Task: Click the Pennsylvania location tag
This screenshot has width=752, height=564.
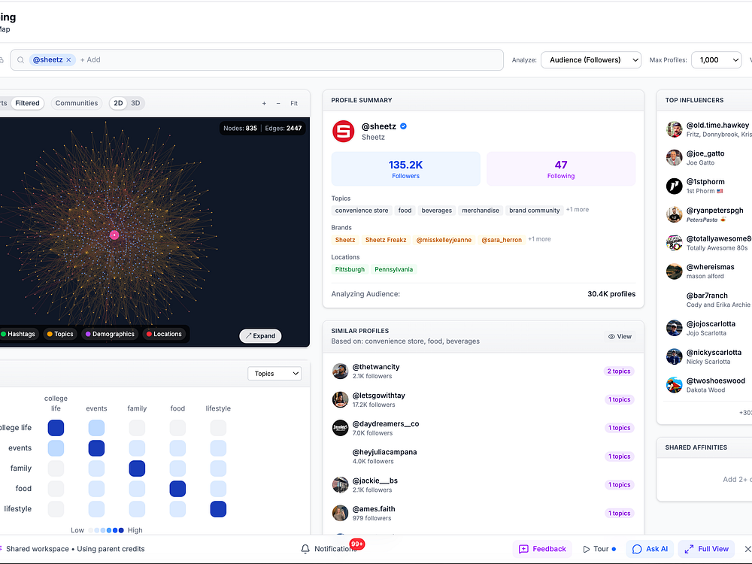Action: pos(394,269)
